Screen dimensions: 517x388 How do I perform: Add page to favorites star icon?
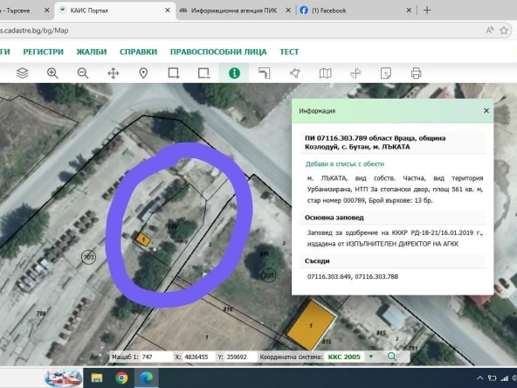click(504, 31)
